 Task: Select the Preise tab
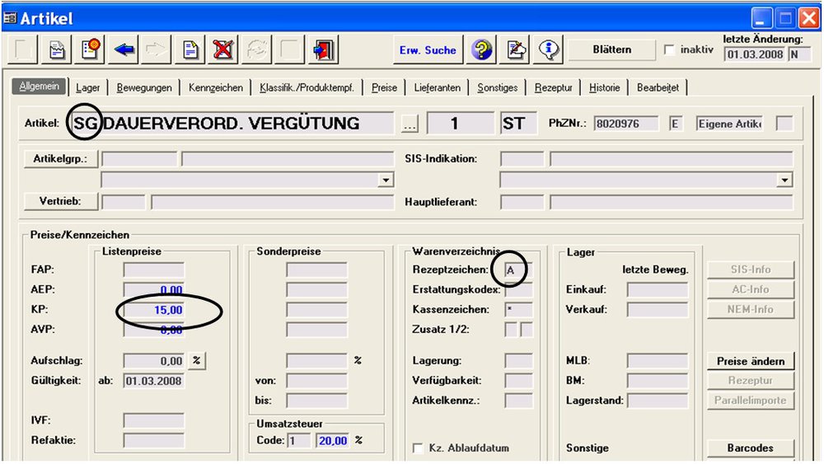point(384,87)
